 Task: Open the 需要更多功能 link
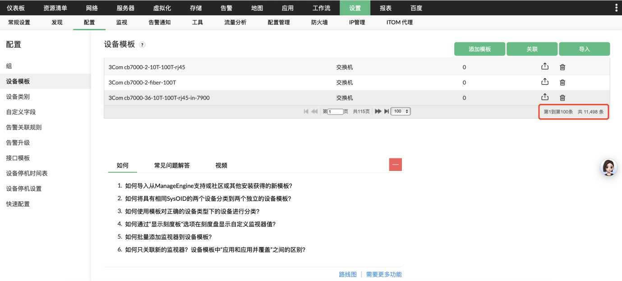pos(383,274)
